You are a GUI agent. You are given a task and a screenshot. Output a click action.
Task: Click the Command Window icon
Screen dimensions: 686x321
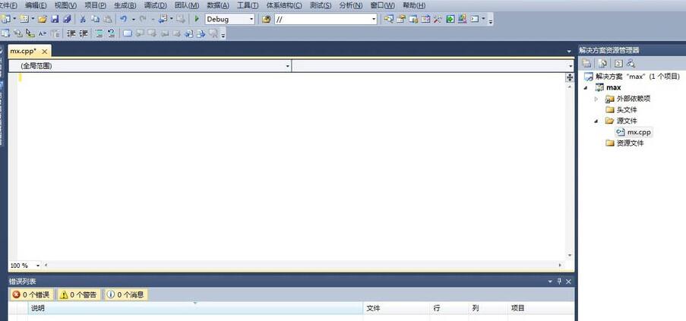click(x=475, y=19)
